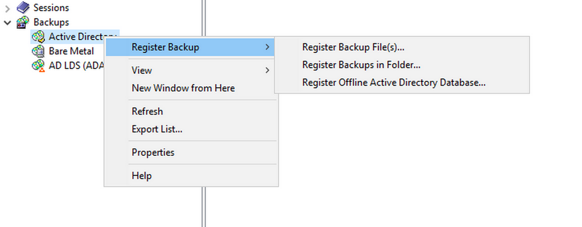The width and height of the screenshot is (582, 227).
Task: Click the Active Directory backup icon
Action: point(38,37)
